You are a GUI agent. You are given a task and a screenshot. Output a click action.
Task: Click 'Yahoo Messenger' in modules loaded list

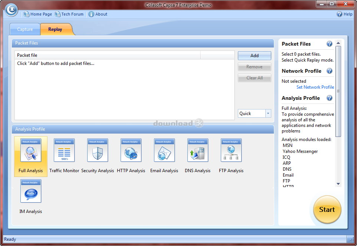pyautogui.click(x=300, y=151)
